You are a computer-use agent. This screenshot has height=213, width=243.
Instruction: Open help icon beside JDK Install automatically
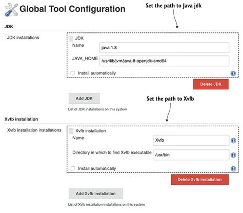click(233, 73)
